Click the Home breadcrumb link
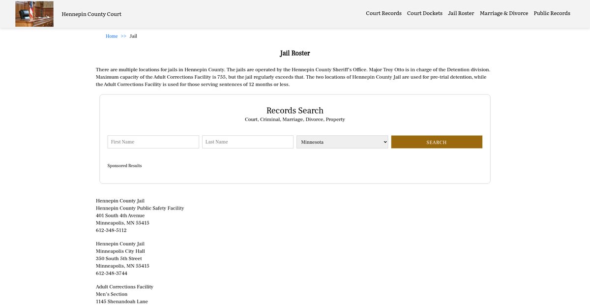This screenshot has width=590, height=305. (112, 36)
